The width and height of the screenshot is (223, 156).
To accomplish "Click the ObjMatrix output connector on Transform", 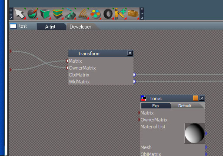I will [x=134, y=75].
